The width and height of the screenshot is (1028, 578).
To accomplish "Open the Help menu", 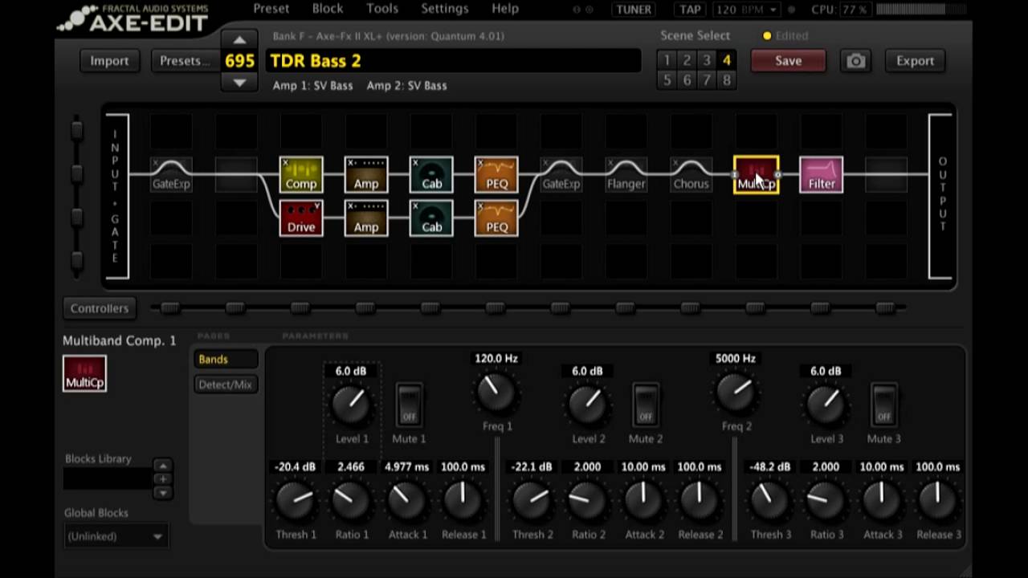I will (x=505, y=9).
